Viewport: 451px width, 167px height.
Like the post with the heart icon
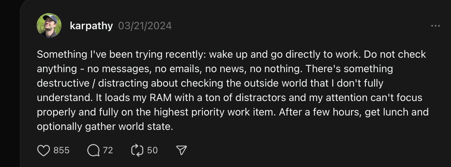tap(43, 150)
